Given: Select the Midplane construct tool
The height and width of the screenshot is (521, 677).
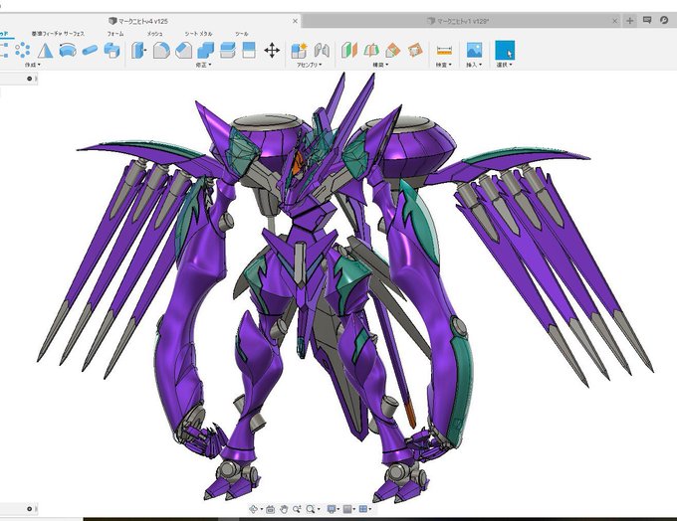Looking at the screenshot, I should (x=415, y=51).
